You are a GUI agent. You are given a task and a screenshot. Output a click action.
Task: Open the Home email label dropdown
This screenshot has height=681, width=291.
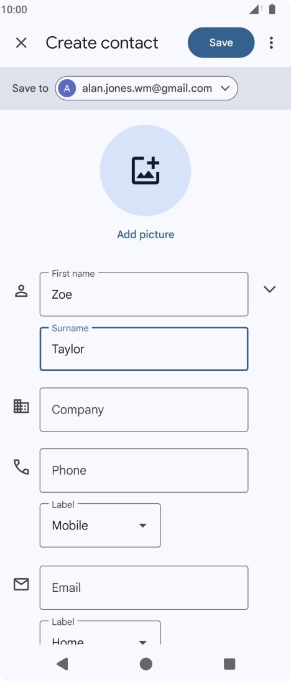point(100,633)
